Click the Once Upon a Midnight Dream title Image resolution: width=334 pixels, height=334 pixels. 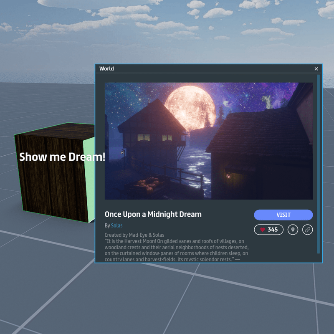point(153,214)
